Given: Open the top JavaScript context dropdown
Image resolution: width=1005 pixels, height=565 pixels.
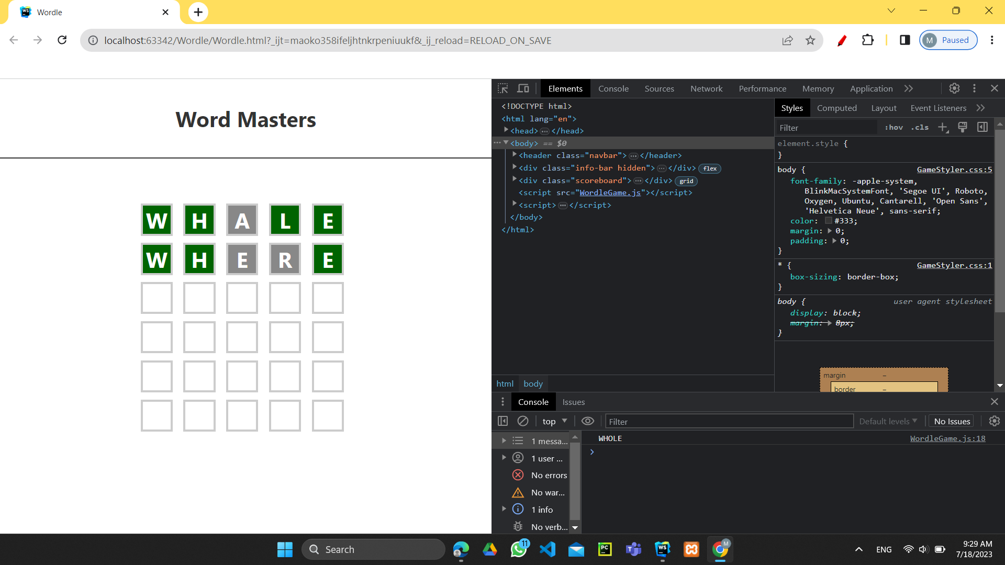Looking at the screenshot, I should (x=555, y=421).
